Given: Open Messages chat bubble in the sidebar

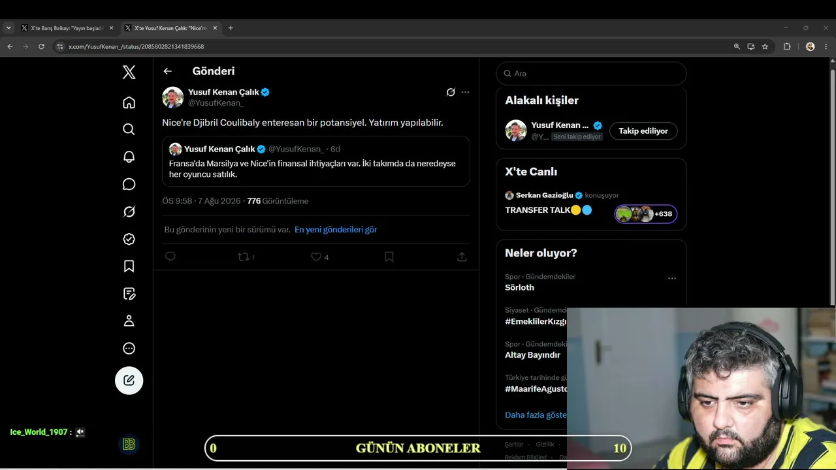Looking at the screenshot, I should [129, 184].
